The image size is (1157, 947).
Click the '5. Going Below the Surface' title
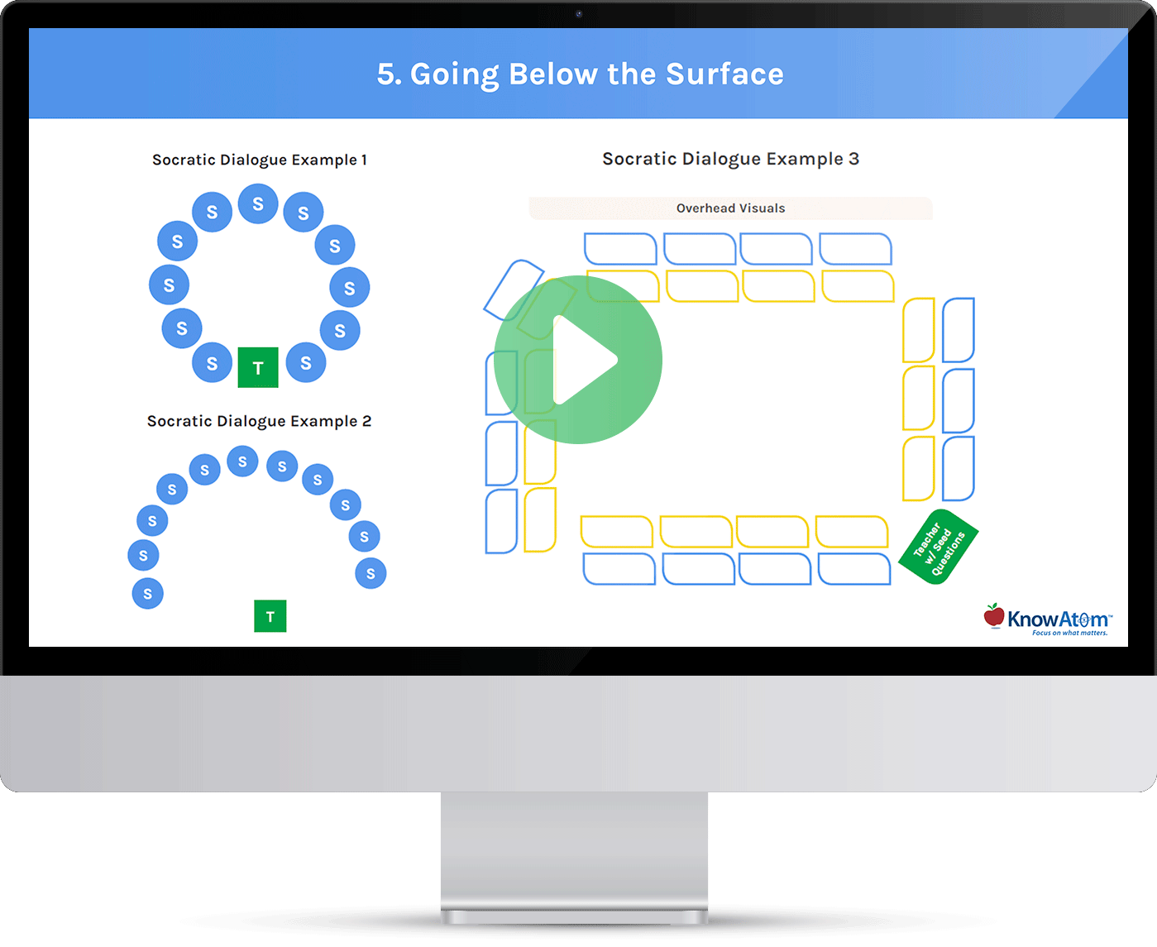(x=581, y=74)
